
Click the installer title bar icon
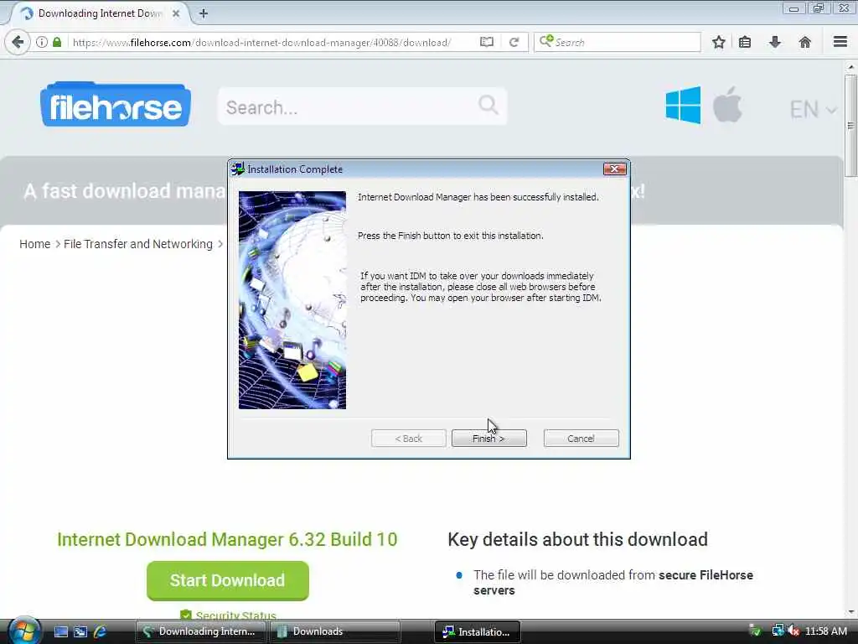(237, 169)
